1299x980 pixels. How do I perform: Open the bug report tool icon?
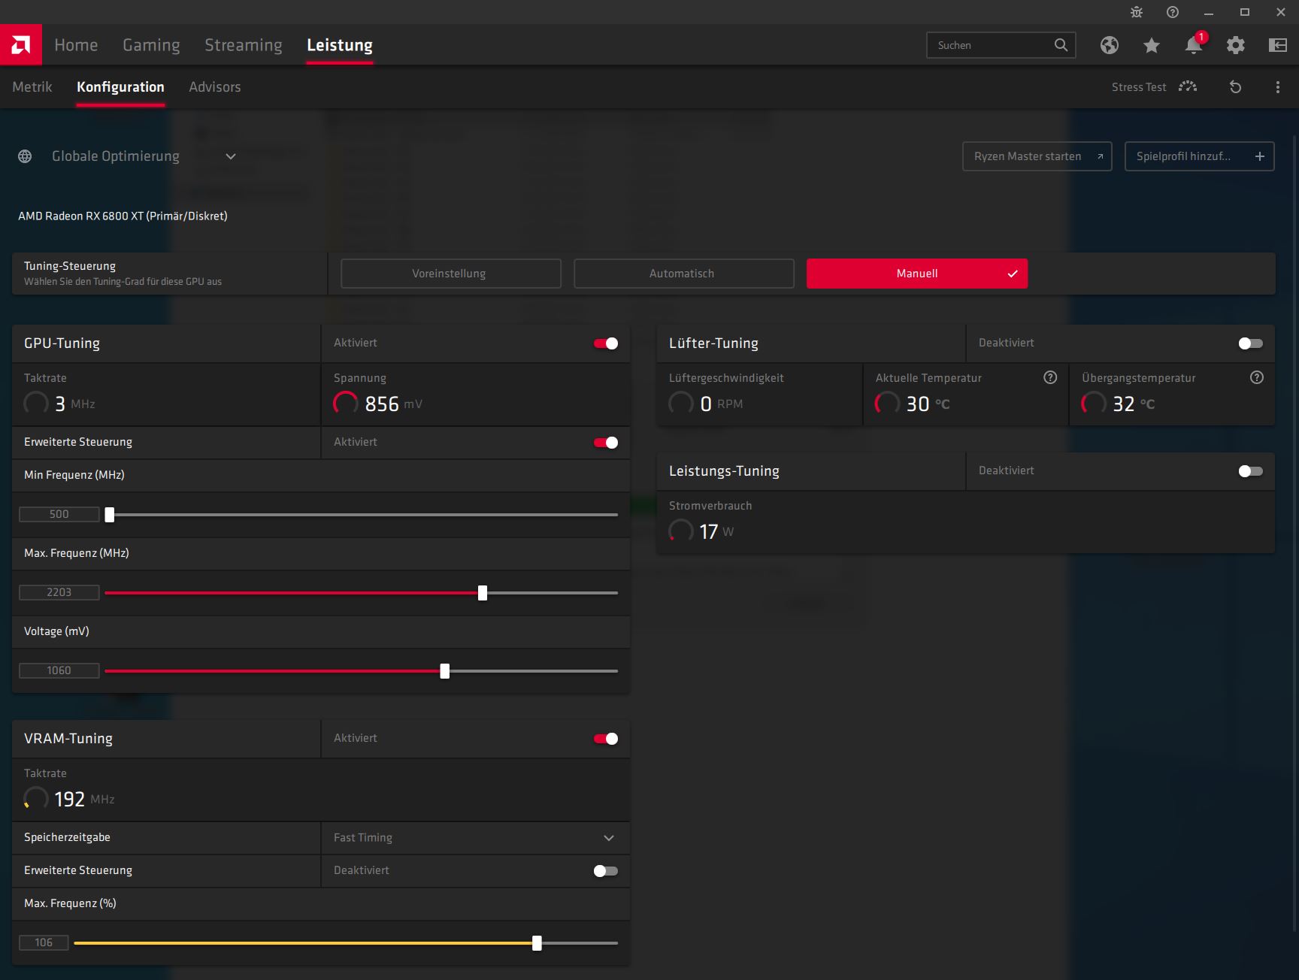[1137, 12]
